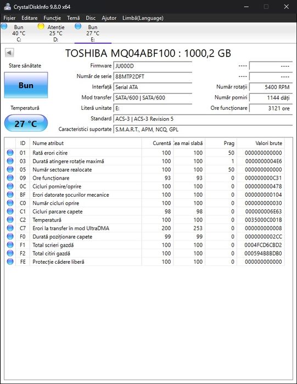This screenshot has height=384, width=297.
Task: Open the Disc menu
Action: pos(91,18)
